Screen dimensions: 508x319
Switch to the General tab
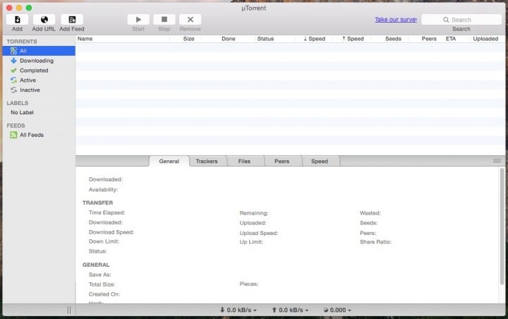tap(169, 161)
